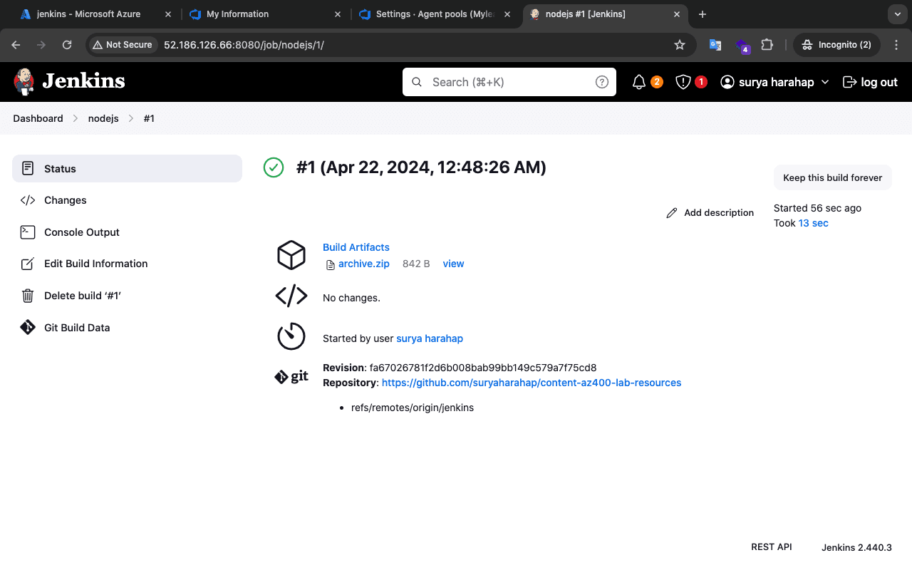
Task: Go to nodejs in the breadcrumb
Action: pos(103,118)
